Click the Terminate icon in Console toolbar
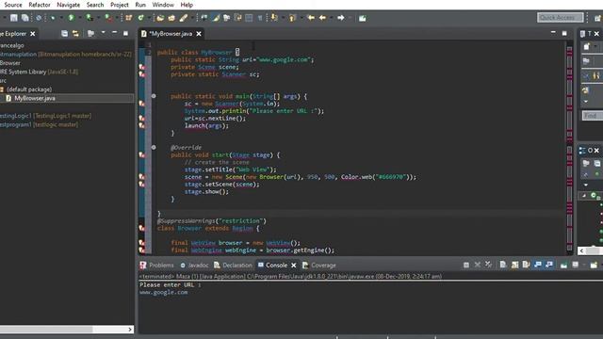The image size is (603, 339). (x=465, y=265)
